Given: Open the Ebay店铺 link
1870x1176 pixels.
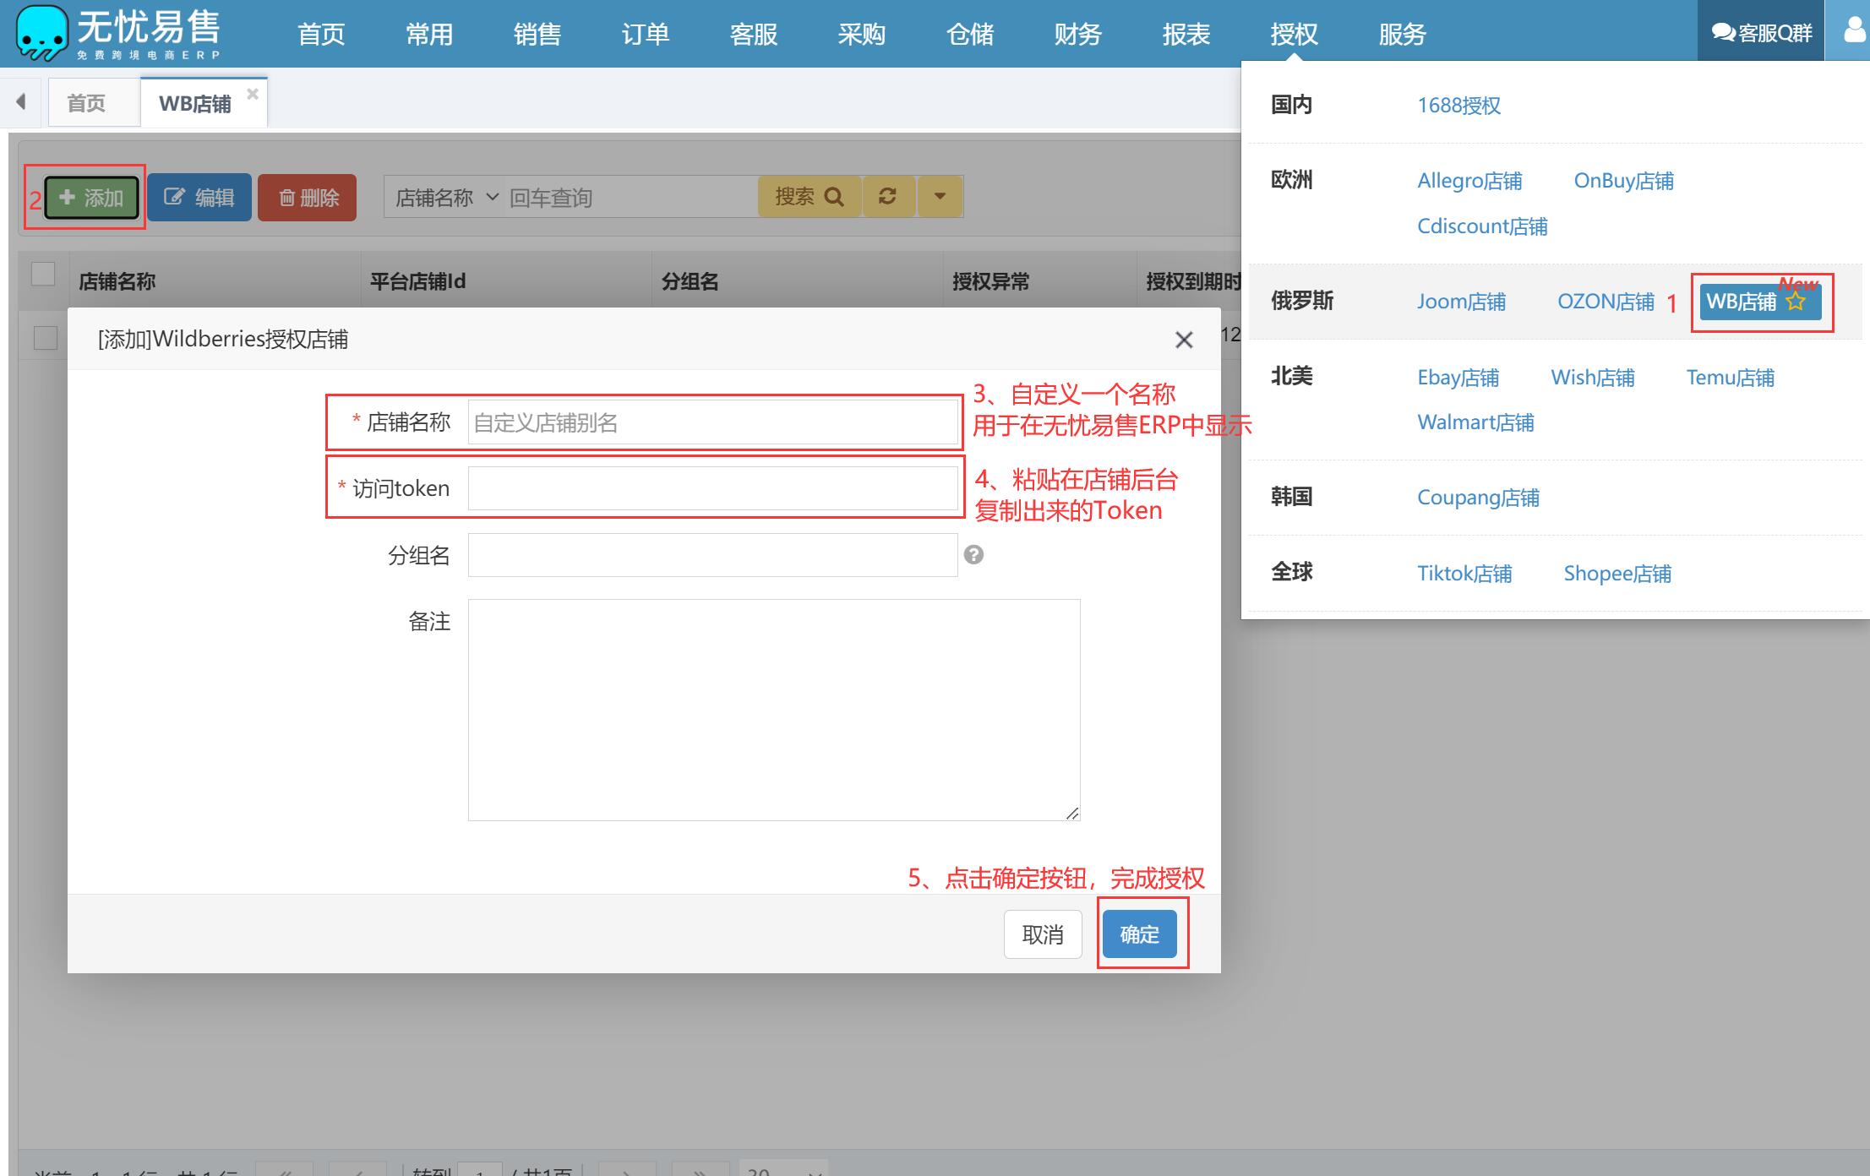Looking at the screenshot, I should 1458,378.
